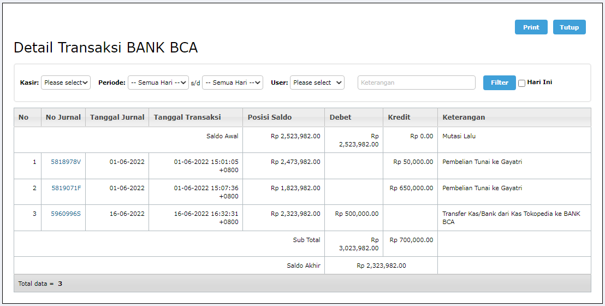
Task: Open journal link 5819071F
Action: point(67,188)
